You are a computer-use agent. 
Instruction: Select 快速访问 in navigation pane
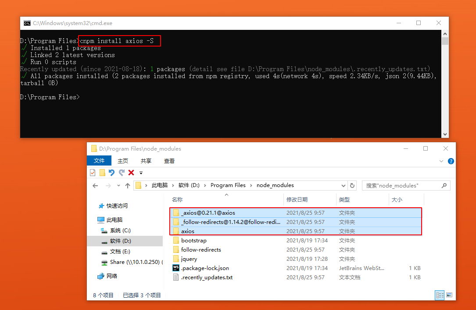click(117, 206)
